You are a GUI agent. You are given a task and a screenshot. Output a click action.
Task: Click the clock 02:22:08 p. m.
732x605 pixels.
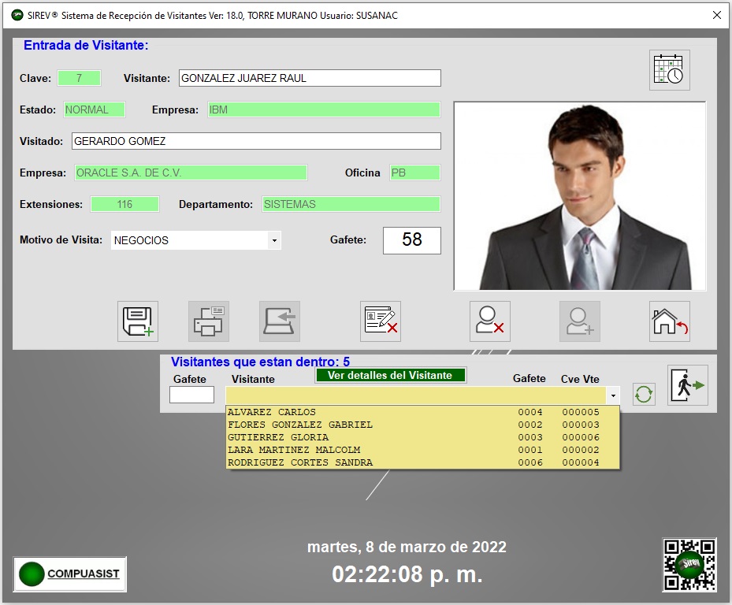click(407, 574)
